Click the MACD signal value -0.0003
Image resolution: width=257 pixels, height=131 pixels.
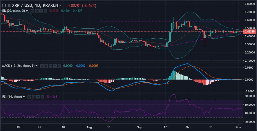coord(93,66)
